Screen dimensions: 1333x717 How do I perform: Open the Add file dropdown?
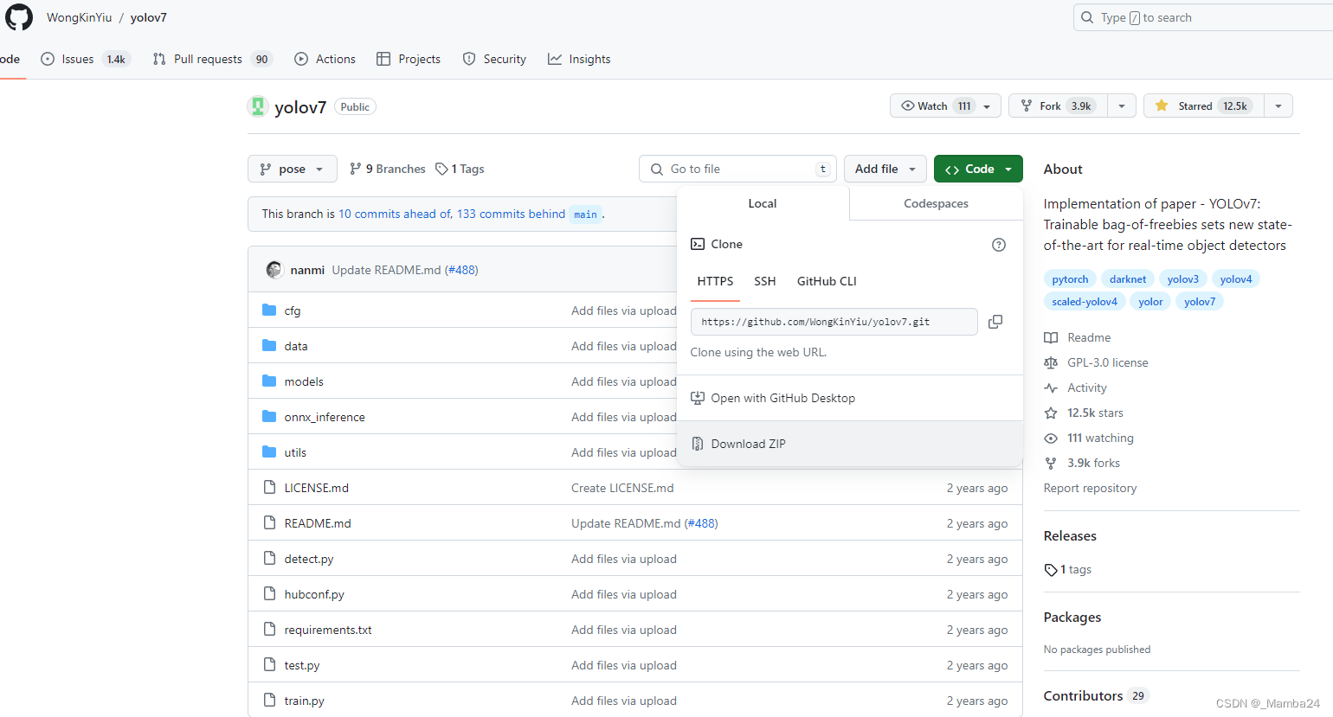click(885, 169)
